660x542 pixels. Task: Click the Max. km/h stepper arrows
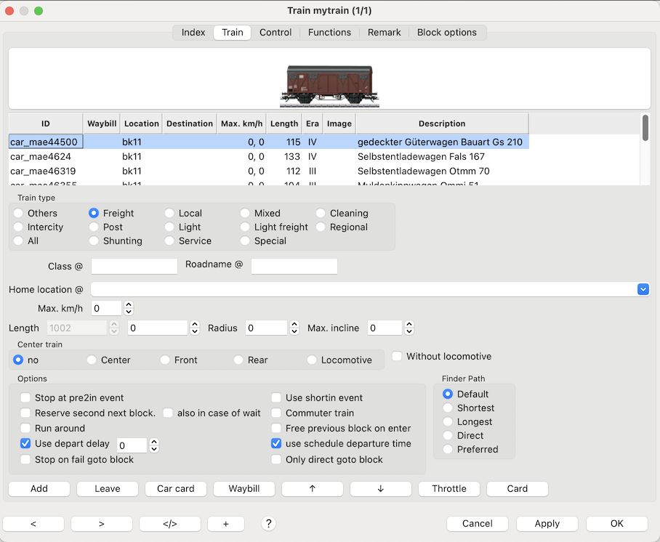point(129,308)
